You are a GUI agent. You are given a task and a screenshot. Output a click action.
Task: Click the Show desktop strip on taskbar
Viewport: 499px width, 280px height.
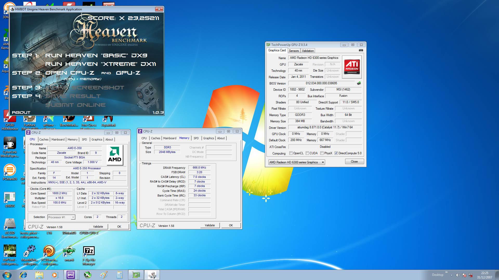click(x=497, y=275)
